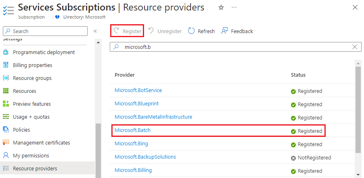
Task: Open Management certificates item
Action: [41, 142]
